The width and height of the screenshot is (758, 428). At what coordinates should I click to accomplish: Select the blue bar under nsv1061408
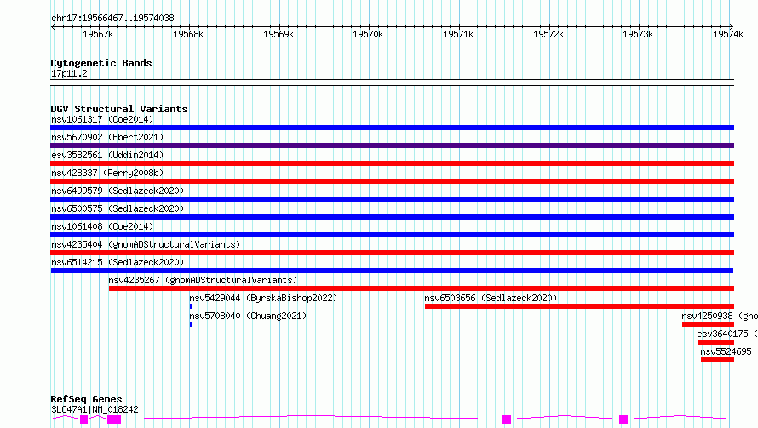pos(392,235)
